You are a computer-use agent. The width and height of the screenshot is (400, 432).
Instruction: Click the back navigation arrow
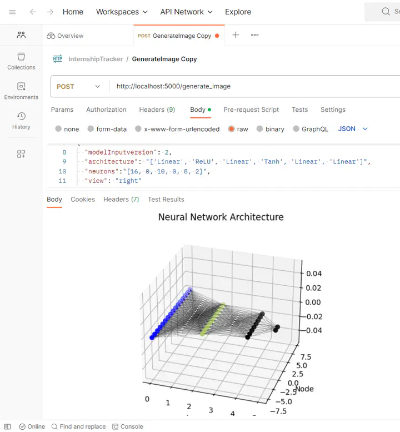[x=33, y=12]
